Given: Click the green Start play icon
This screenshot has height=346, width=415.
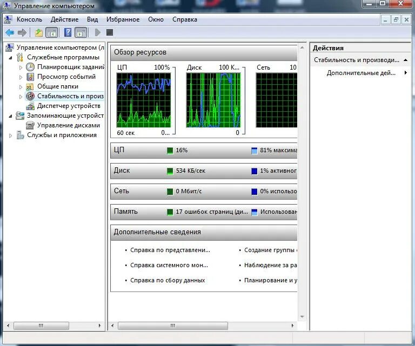Looking at the screenshot, I should tap(98, 32).
